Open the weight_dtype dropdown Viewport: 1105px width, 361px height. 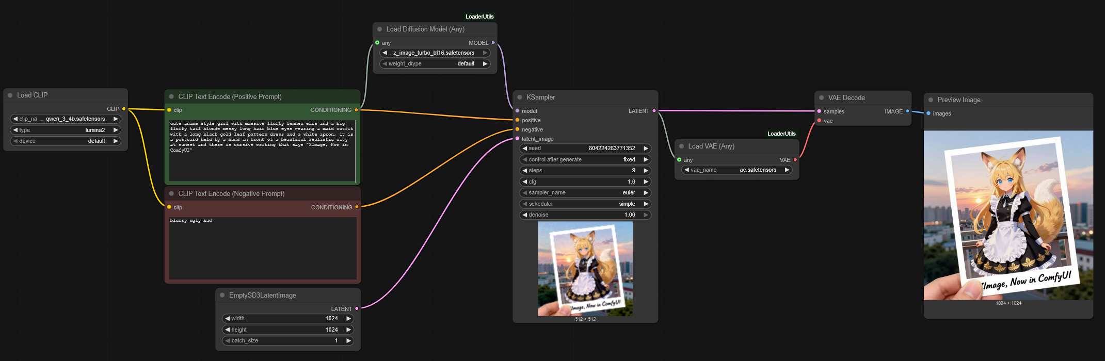tap(435, 64)
